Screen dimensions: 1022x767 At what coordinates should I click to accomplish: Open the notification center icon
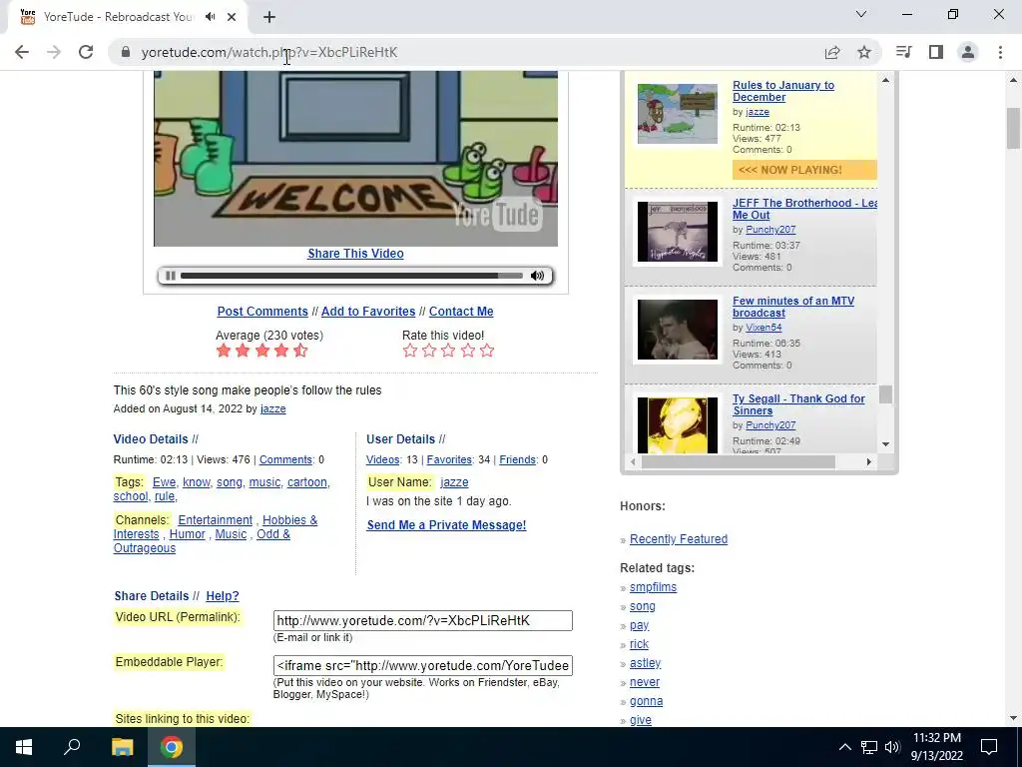click(x=989, y=747)
